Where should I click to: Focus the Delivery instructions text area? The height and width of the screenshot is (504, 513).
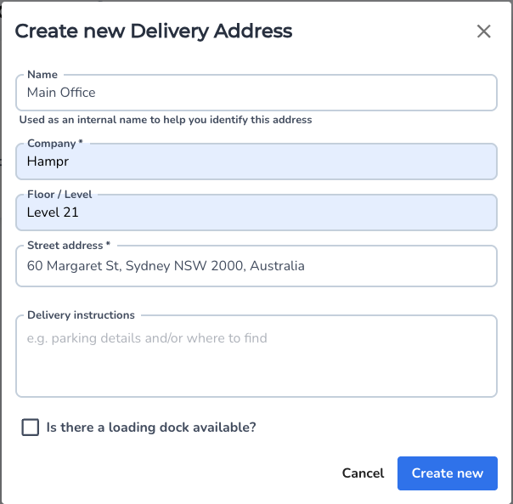point(255,357)
